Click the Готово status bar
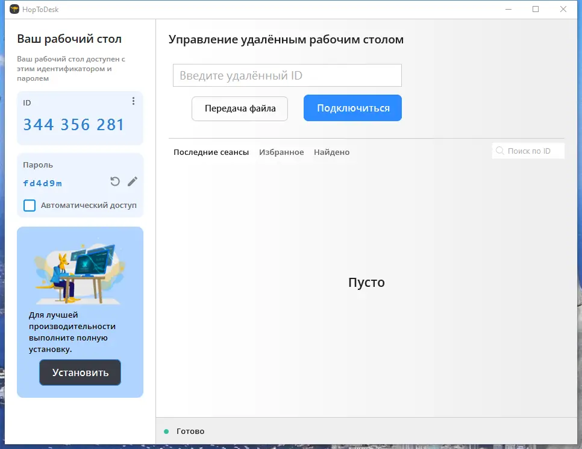Image resolution: width=582 pixels, height=449 pixels. tap(190, 432)
